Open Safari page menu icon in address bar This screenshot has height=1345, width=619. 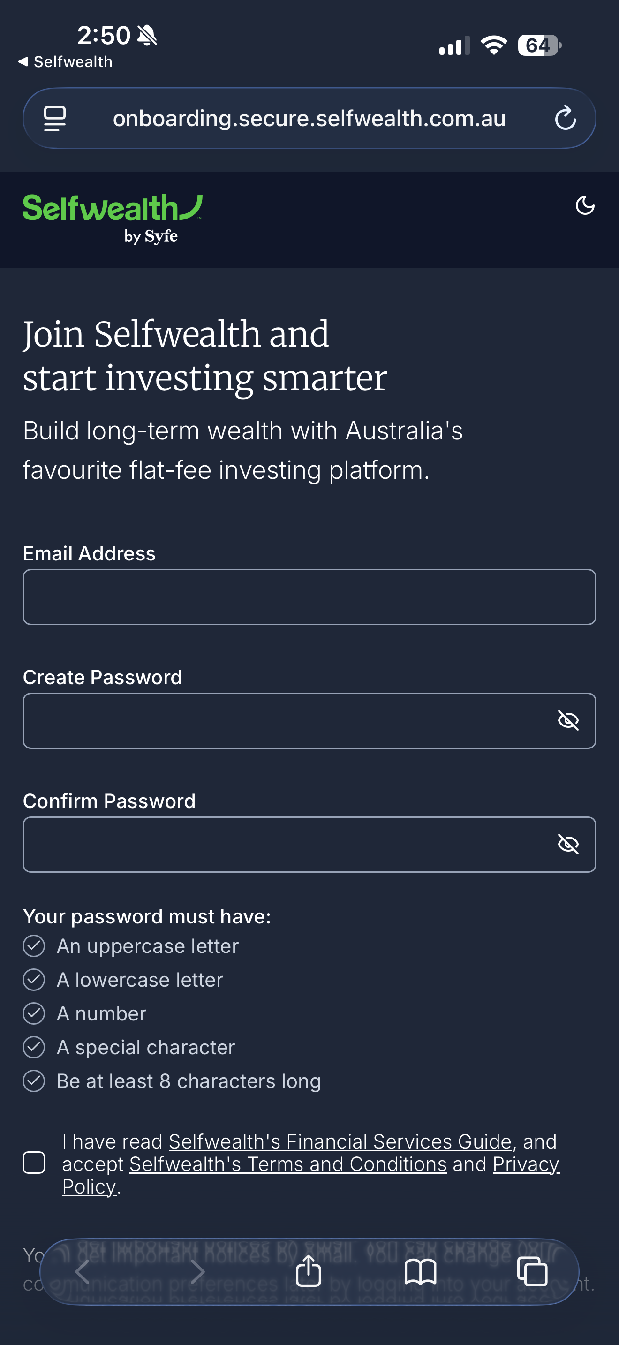tap(55, 119)
